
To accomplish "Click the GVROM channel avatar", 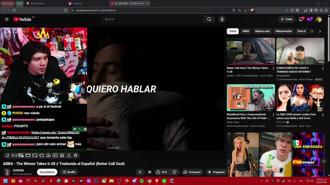I will tap(7, 172).
